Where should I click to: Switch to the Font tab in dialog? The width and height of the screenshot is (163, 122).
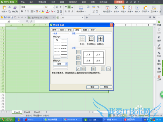69,30
